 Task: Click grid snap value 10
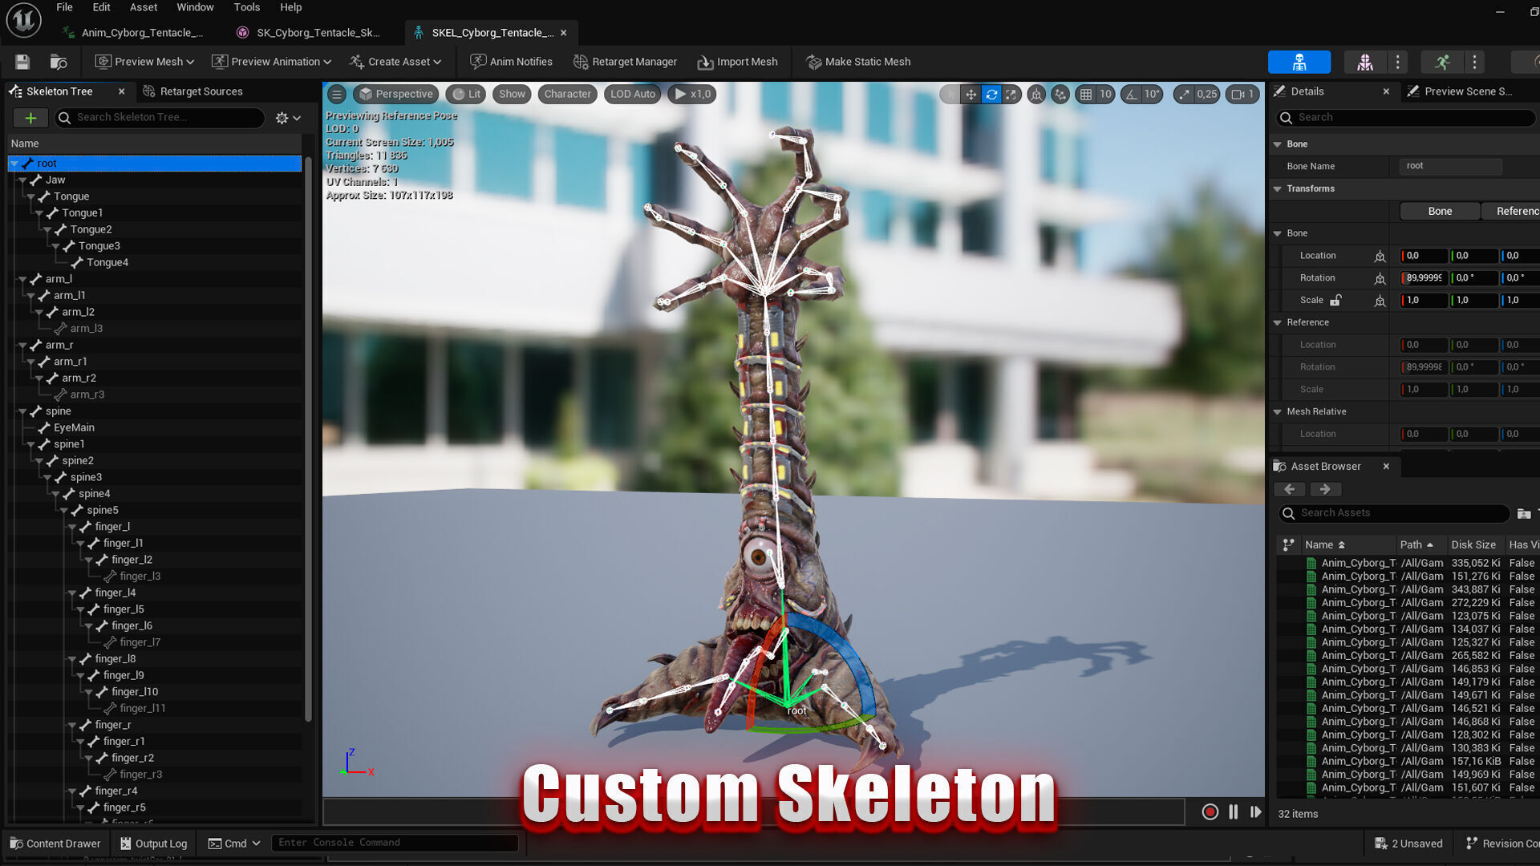click(x=1105, y=94)
